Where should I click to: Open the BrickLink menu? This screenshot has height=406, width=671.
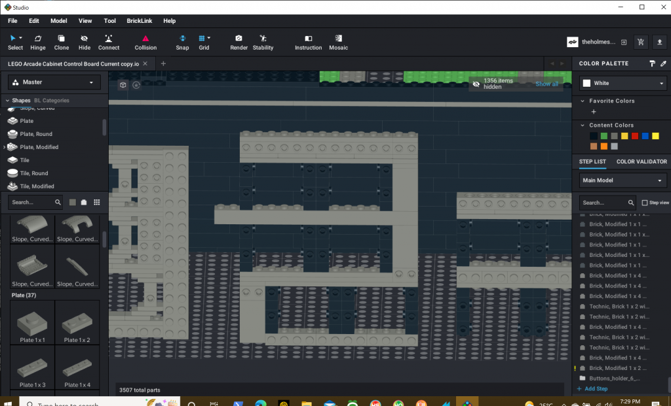(x=139, y=20)
